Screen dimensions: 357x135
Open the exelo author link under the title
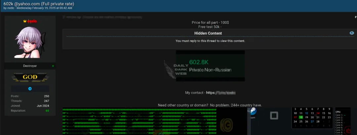click(12, 8)
